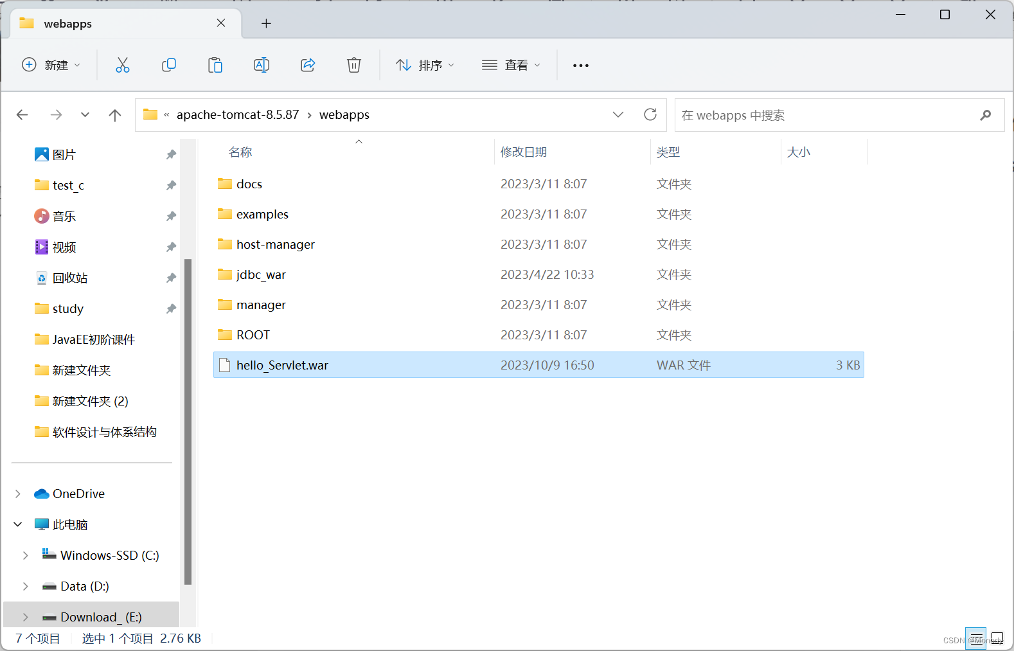
Task: Close the webapps tab
Action: [x=221, y=23]
